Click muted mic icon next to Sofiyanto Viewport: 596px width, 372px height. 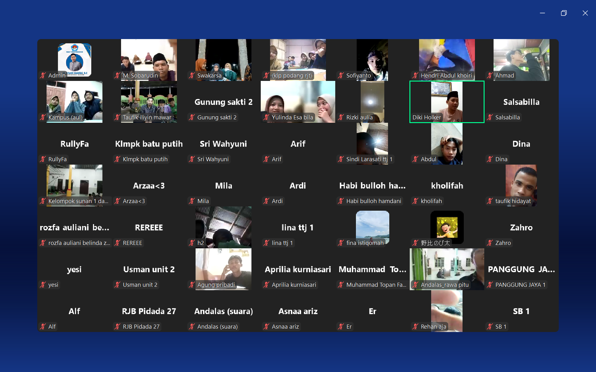(341, 75)
